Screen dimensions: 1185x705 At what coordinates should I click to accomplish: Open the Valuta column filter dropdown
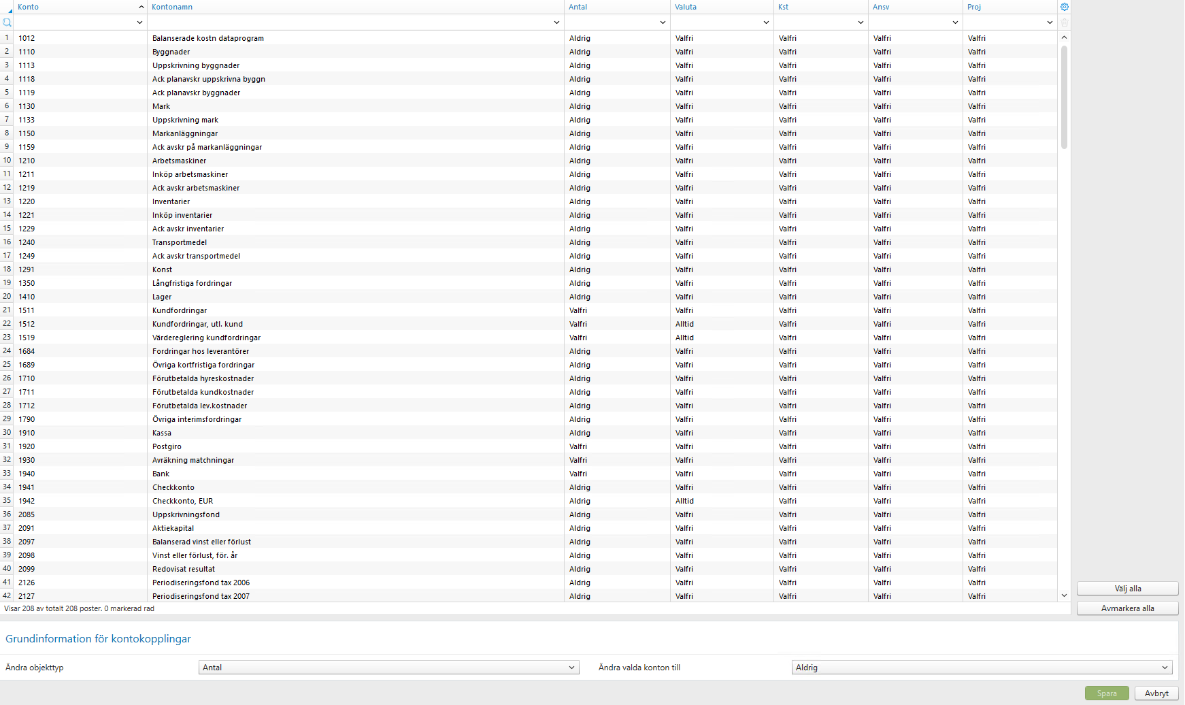pyautogui.click(x=766, y=22)
